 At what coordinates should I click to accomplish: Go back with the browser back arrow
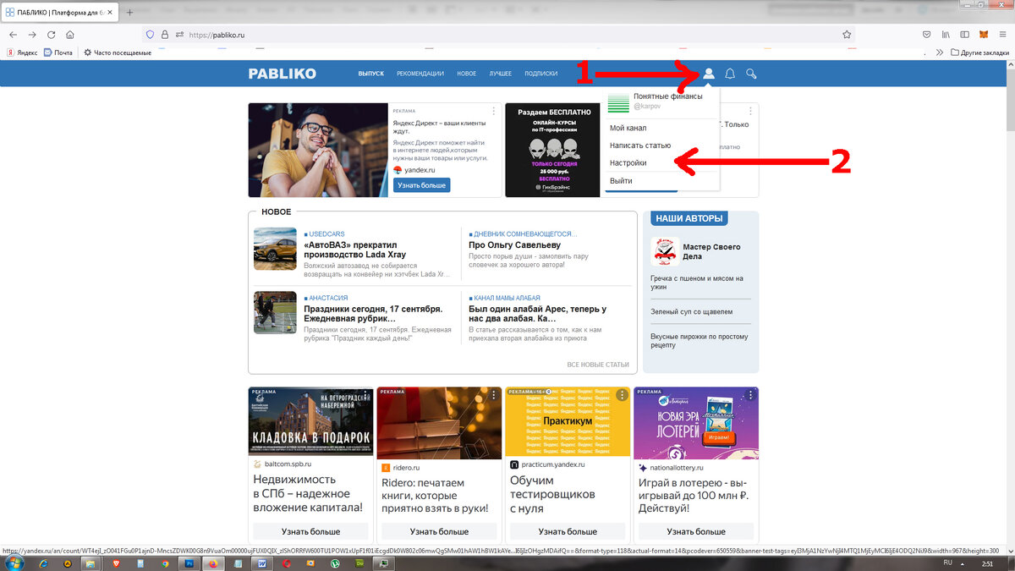pos(14,35)
